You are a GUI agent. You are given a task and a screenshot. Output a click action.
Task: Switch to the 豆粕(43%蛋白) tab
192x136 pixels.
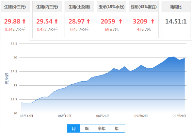pyautogui.click(x=144, y=19)
